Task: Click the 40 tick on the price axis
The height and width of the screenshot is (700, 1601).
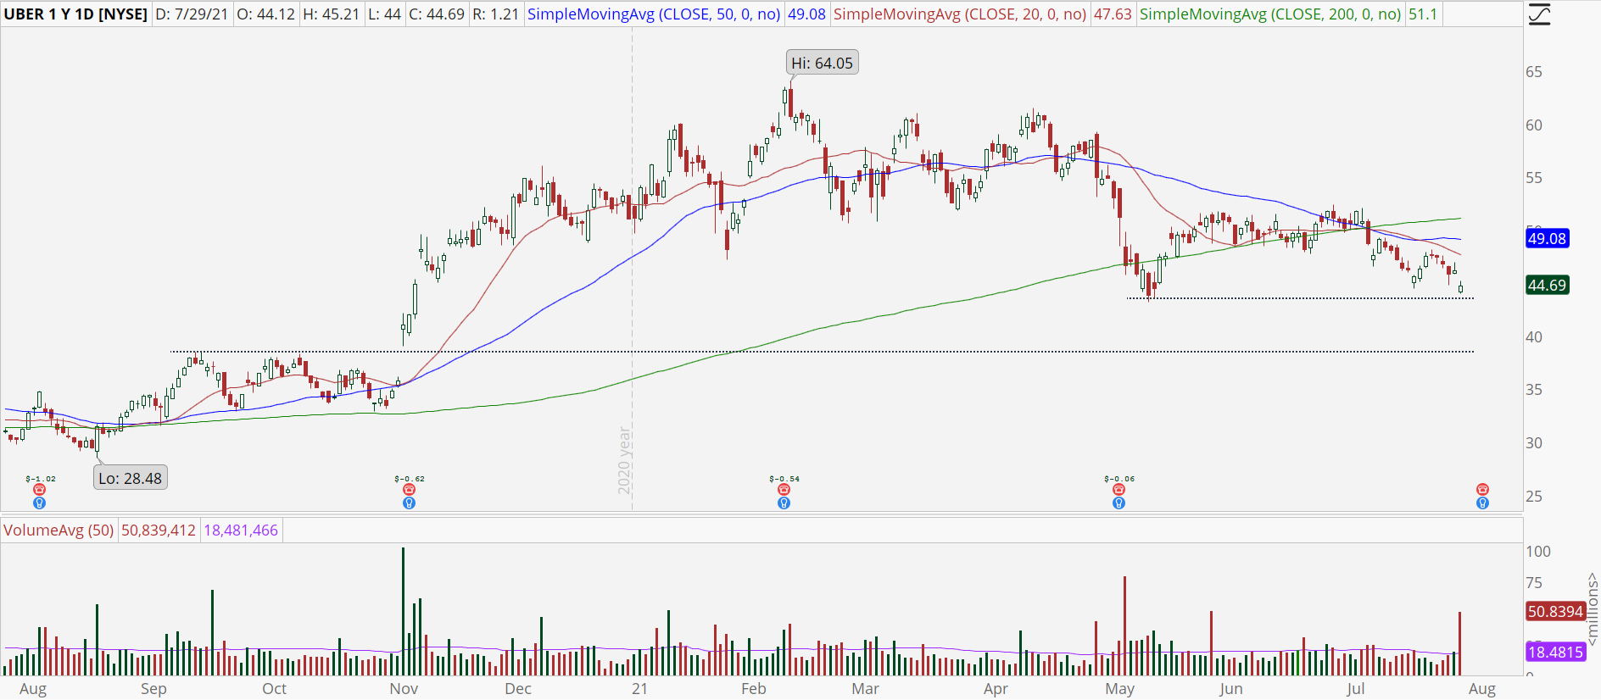Action: click(x=1534, y=337)
